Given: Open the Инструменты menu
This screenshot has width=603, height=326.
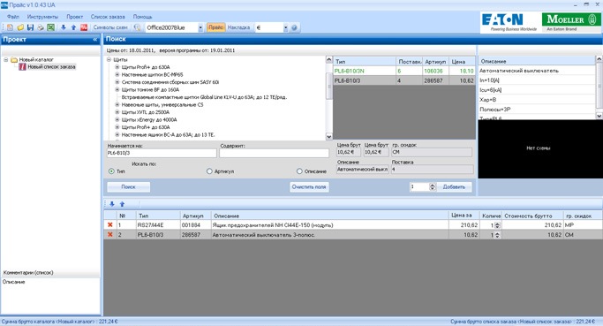Looking at the screenshot, I should [x=42, y=17].
